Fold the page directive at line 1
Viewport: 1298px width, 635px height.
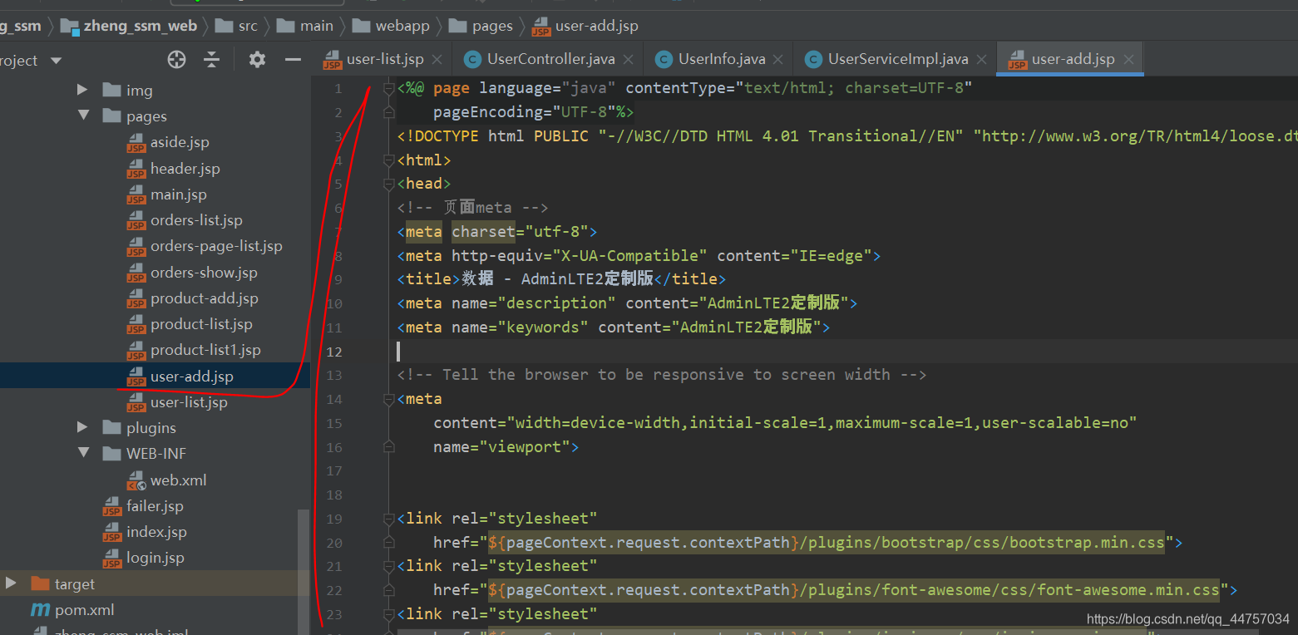[388, 88]
